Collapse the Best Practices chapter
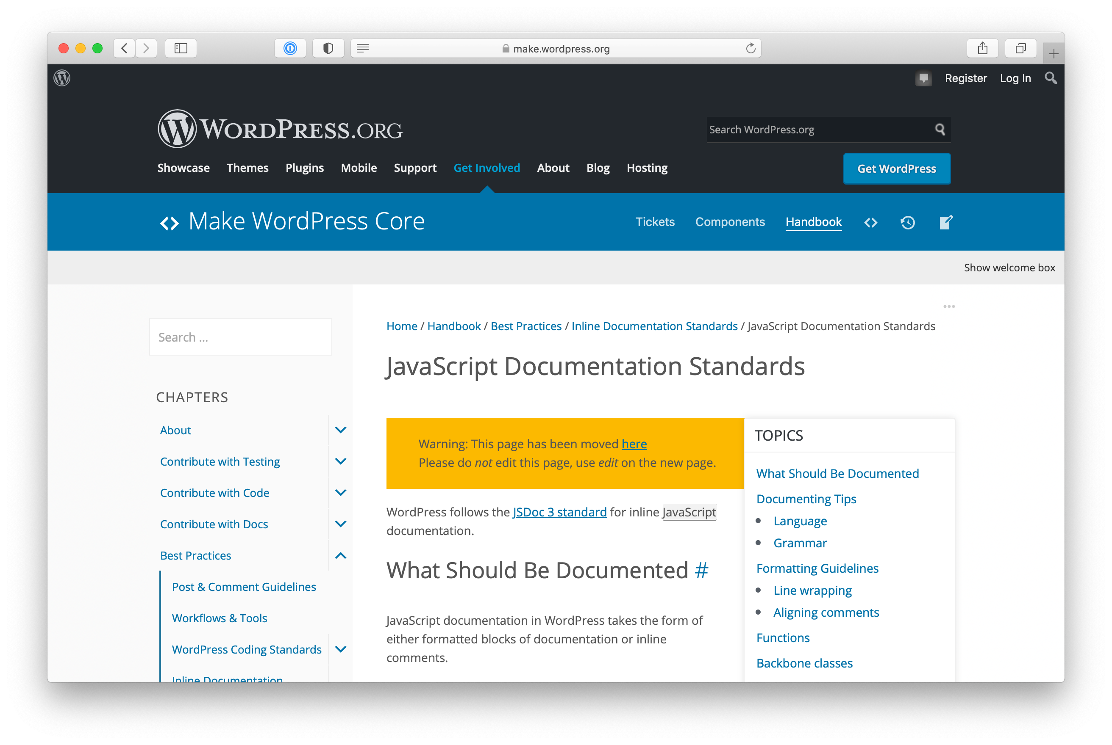The height and width of the screenshot is (745, 1112). pyautogui.click(x=341, y=555)
